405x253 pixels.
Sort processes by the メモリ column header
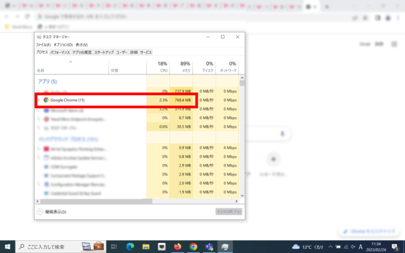coord(185,66)
